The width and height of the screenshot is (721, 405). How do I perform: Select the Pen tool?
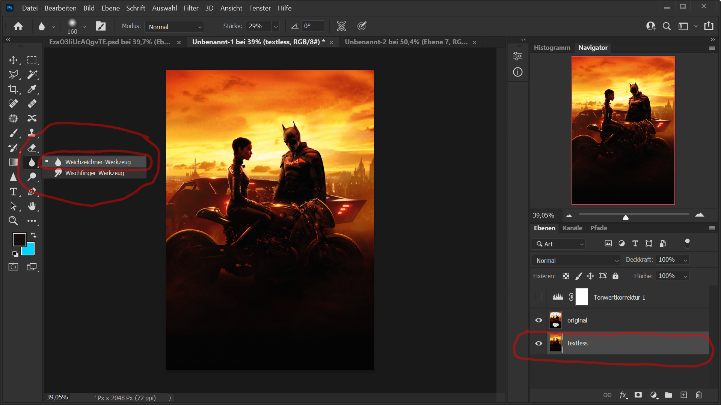click(x=32, y=192)
